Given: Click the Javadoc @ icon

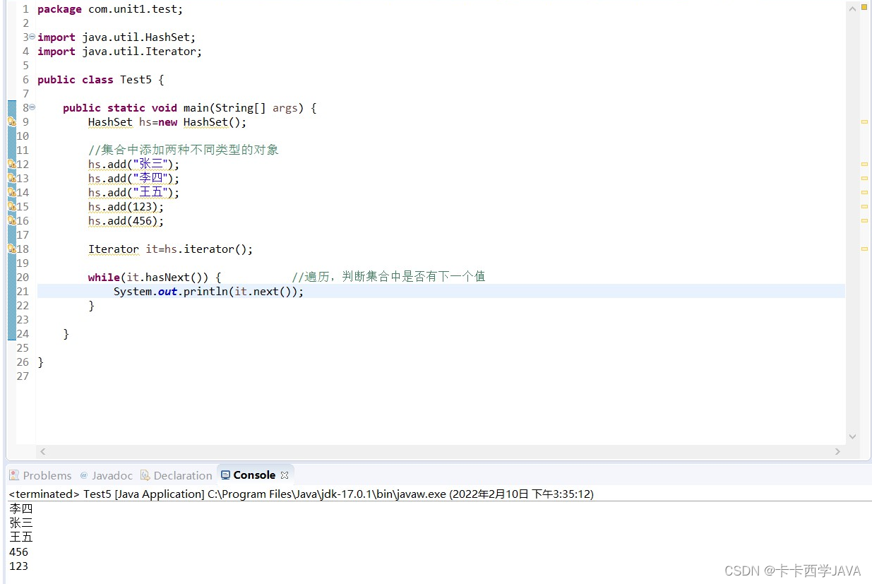Looking at the screenshot, I should (83, 475).
